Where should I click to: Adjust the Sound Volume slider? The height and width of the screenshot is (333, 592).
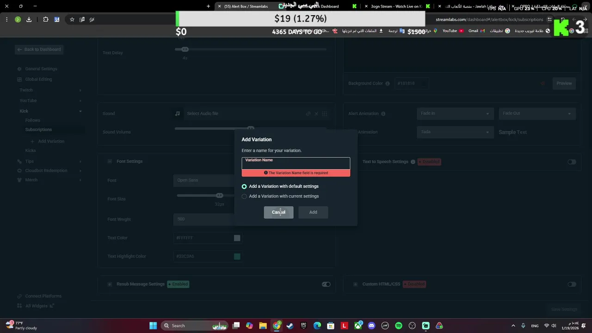click(251, 129)
